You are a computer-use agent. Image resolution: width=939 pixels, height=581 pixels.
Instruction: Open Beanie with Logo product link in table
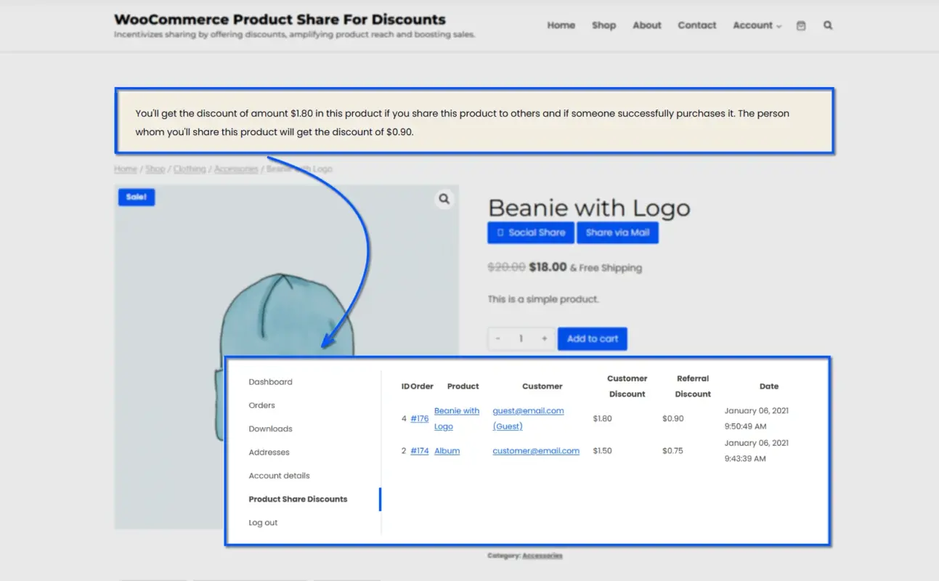[457, 418]
